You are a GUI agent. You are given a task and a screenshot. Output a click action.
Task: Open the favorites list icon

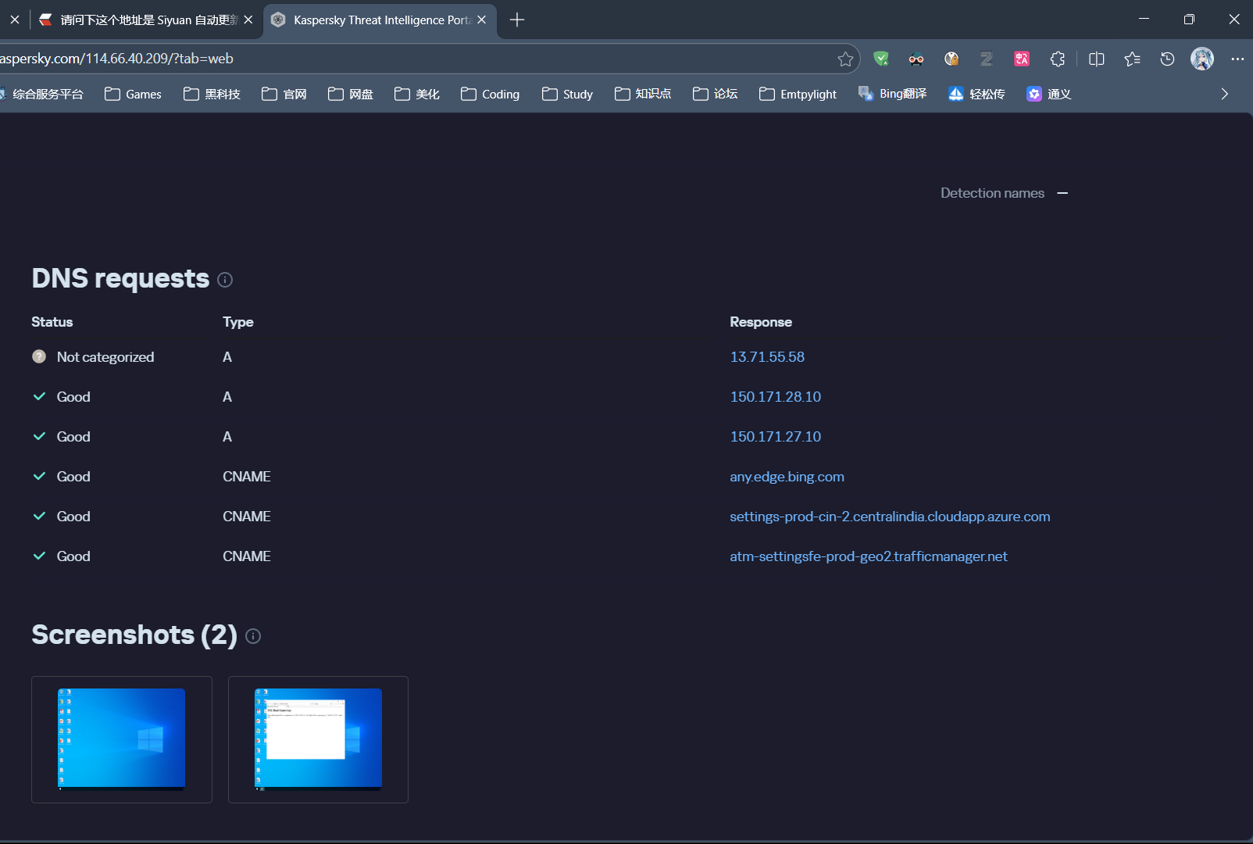point(1132,59)
